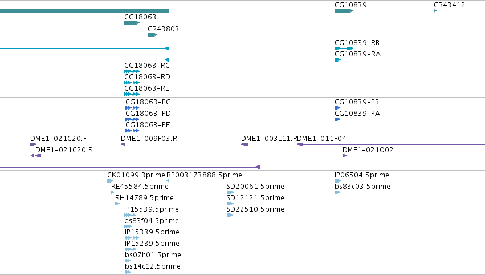Image resolution: width=485 pixels, height=275 pixels.
Task: Click the DME1-021C20.F purple arrow glyph
Action: tap(34, 144)
